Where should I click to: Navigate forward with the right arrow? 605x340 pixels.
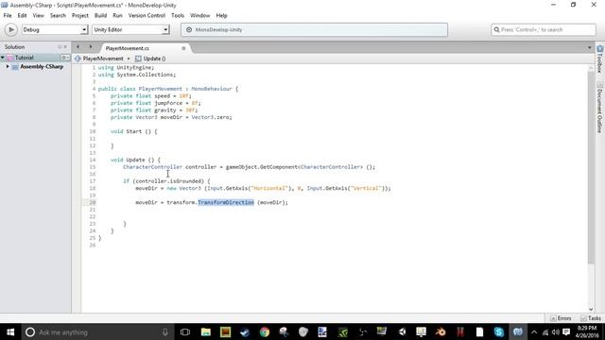tap(91, 46)
